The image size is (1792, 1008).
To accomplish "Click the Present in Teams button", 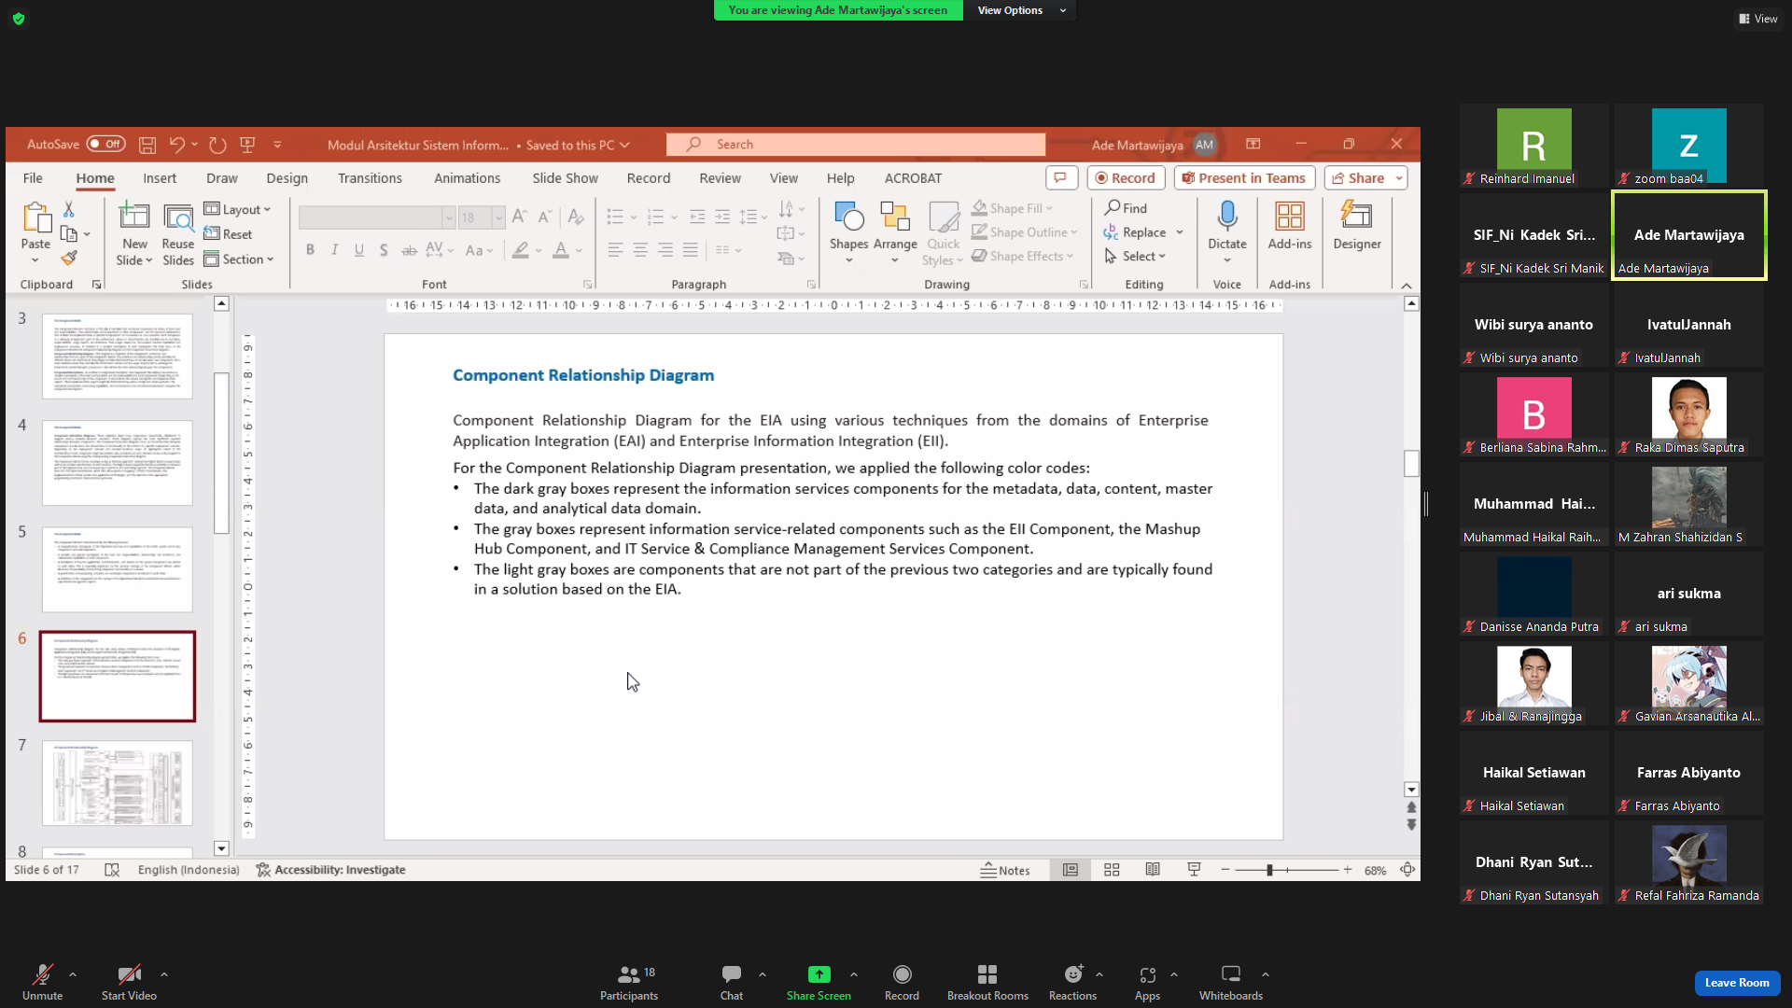I will 1244,177.
